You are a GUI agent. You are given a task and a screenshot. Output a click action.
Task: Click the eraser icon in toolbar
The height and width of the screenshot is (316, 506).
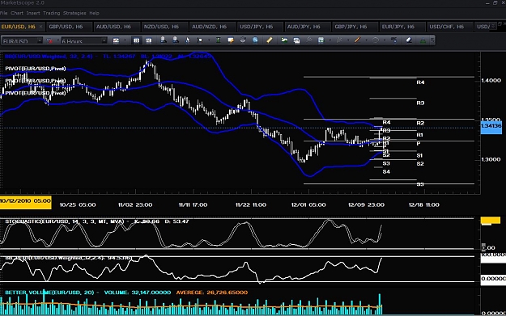409,40
